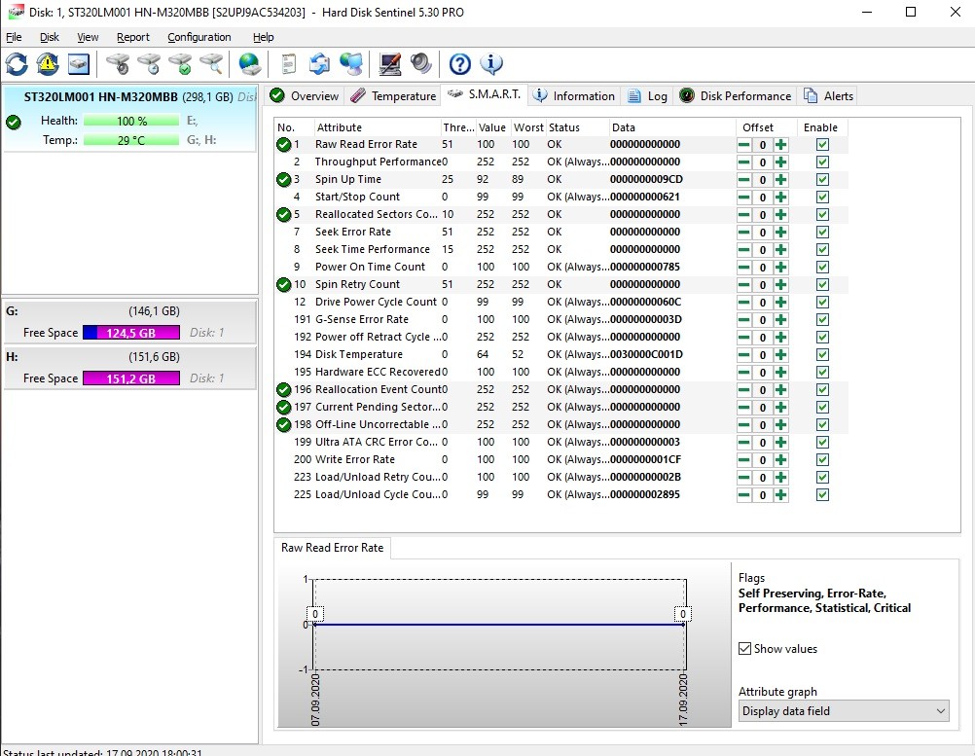The width and height of the screenshot is (975, 756).
Task: Toggle Enable checkbox for Hardware ECC Recovered
Action: pos(822,373)
